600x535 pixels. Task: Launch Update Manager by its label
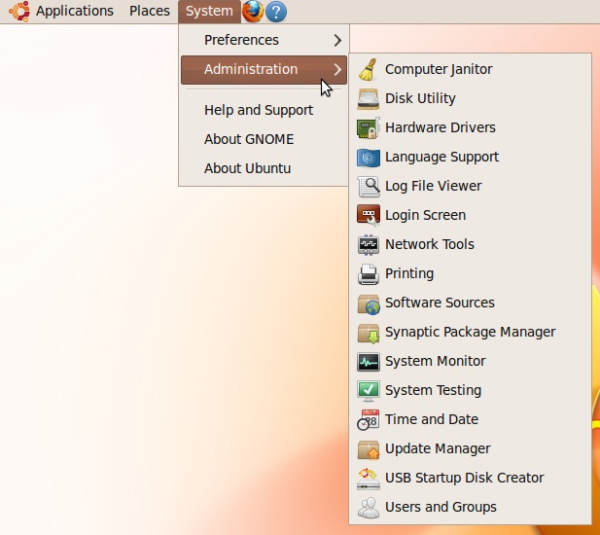point(438,448)
